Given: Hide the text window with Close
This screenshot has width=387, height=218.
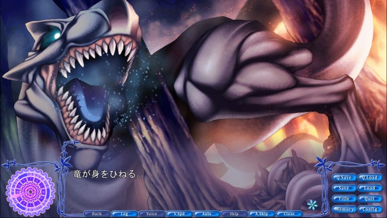Looking at the screenshot, I should 289,214.
